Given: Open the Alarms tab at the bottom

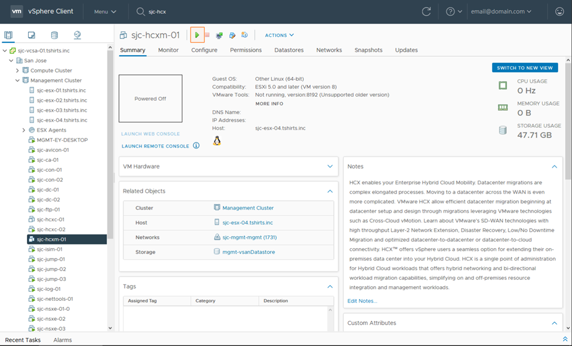Looking at the screenshot, I should coord(62,340).
